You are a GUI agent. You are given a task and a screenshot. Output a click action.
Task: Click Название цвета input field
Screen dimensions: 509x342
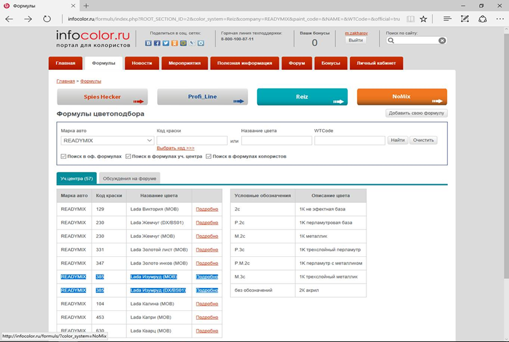(x=277, y=140)
